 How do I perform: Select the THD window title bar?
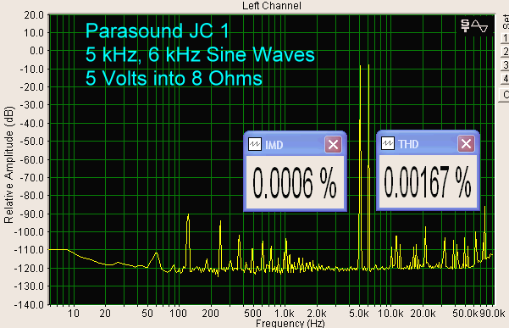coord(429,143)
